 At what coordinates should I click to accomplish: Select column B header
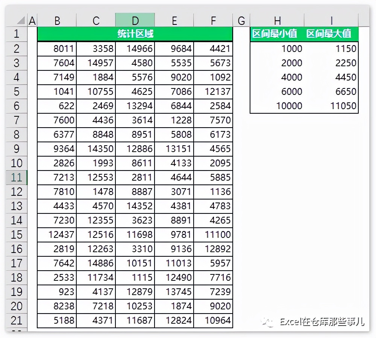[x=57, y=21]
